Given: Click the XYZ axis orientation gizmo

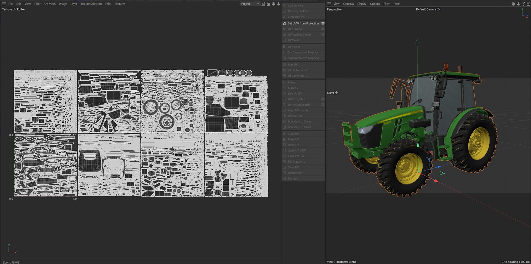Looking at the screenshot, I should tap(525, 13).
